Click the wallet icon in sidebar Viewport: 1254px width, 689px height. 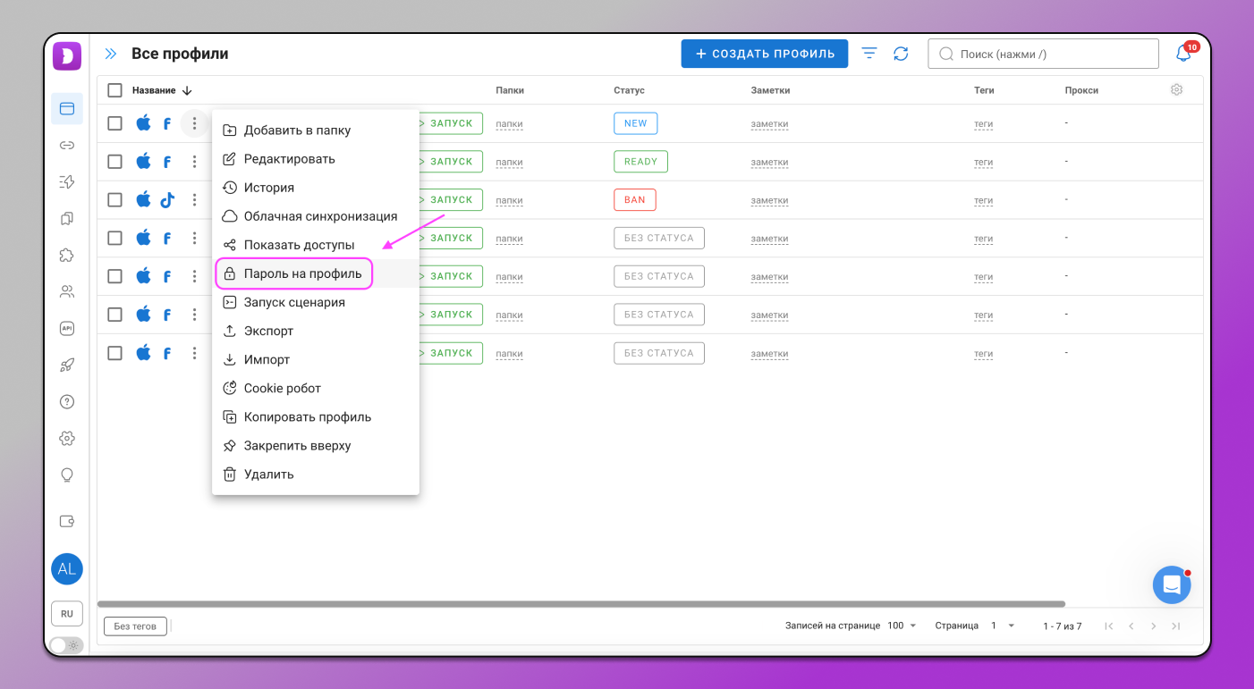pyautogui.click(x=67, y=522)
